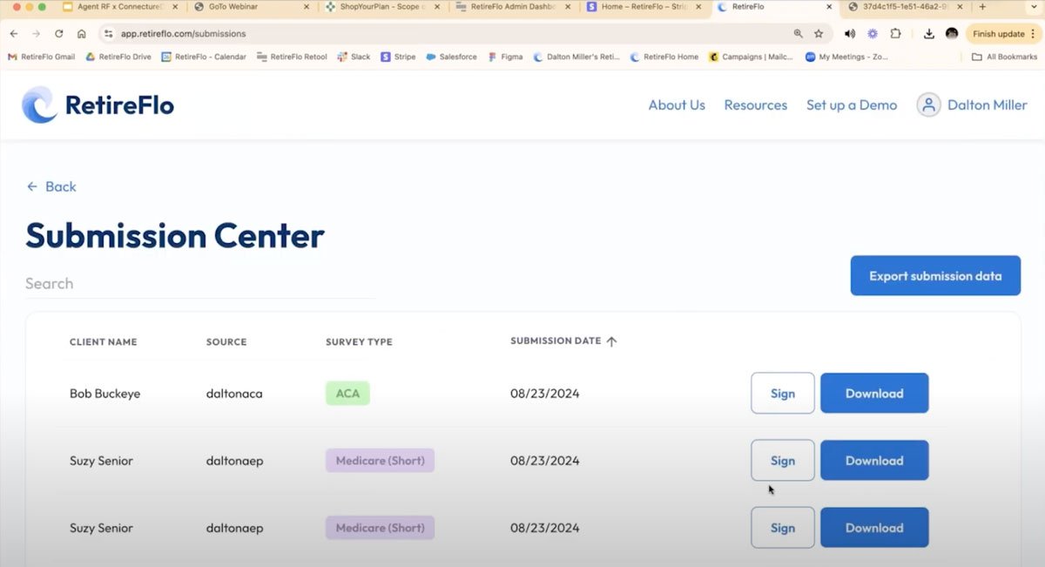
Task: Click the Submission Date column header text
Action: click(x=556, y=341)
